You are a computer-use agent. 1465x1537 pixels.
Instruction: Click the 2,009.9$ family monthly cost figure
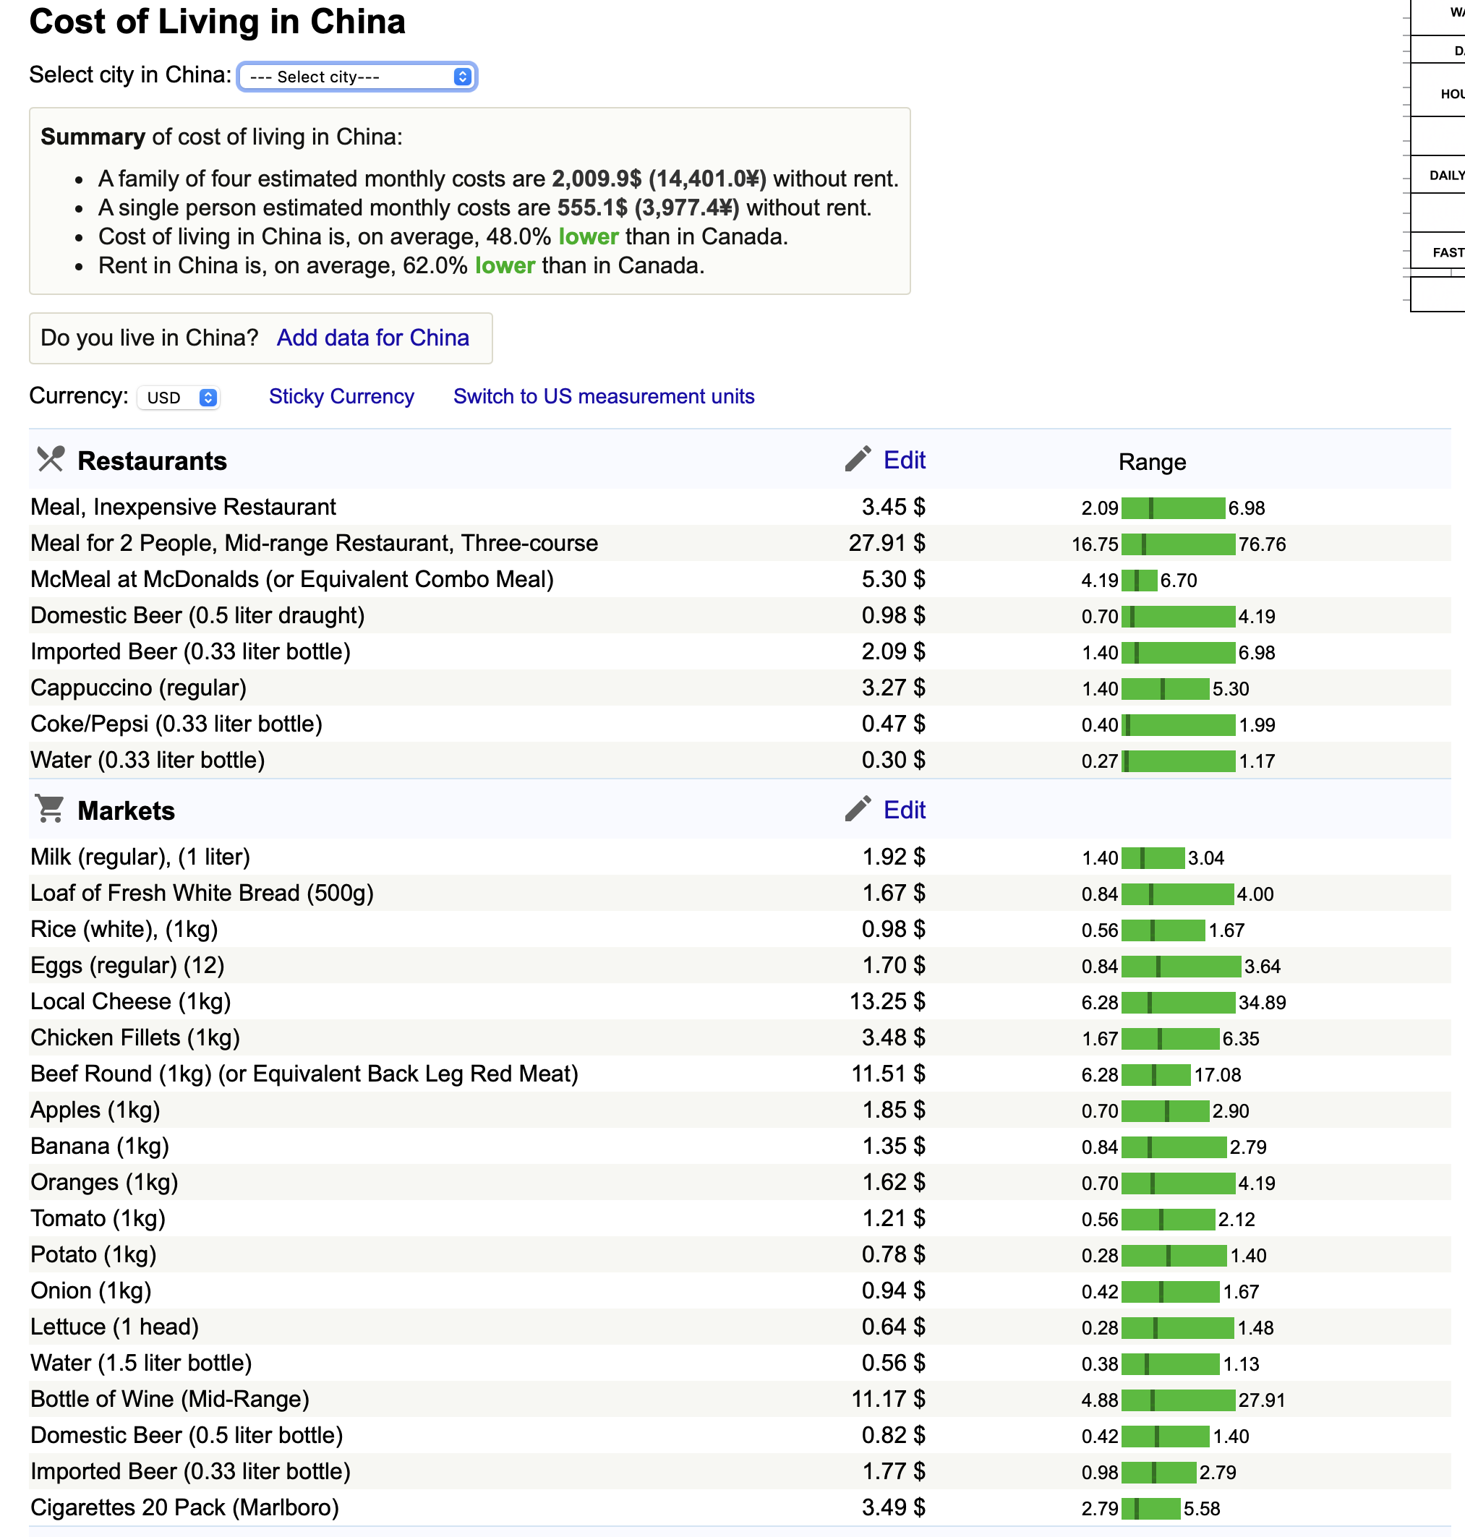pyautogui.click(x=597, y=179)
